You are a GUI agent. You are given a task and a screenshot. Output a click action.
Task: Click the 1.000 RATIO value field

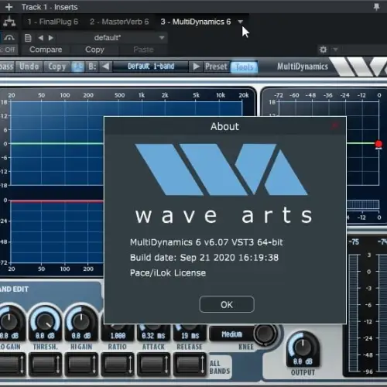pos(118,336)
